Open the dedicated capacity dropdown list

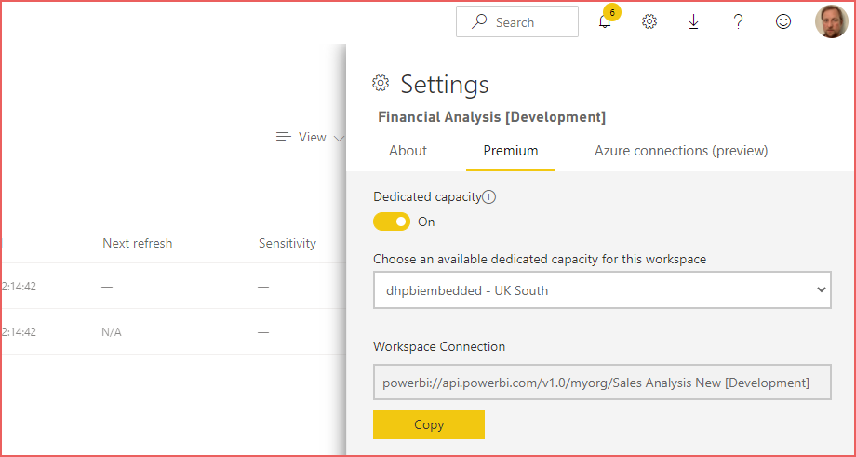pos(602,289)
